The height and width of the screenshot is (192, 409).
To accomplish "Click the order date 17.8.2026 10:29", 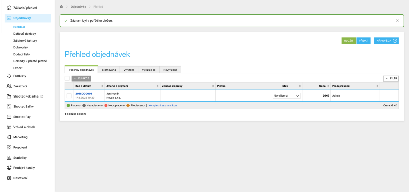I will (85, 98).
